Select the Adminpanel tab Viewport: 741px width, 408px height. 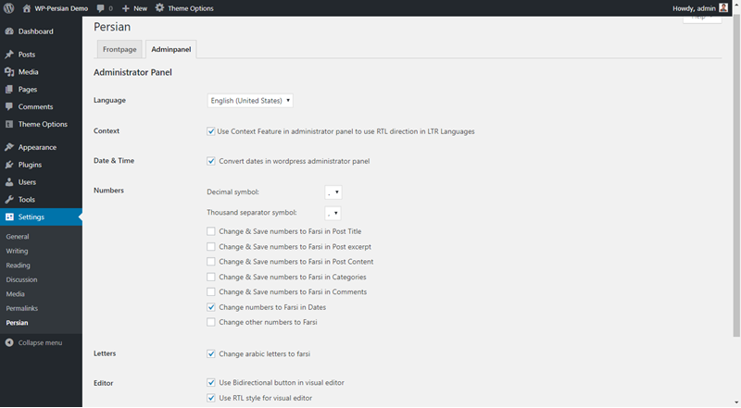[x=170, y=49]
